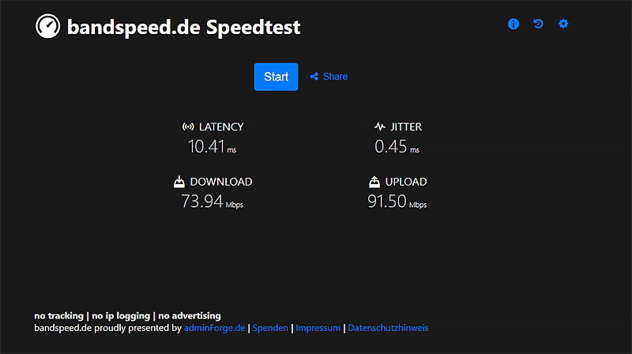This screenshot has width=632, height=354.
Task: Open the test history icon
Action: (538, 24)
